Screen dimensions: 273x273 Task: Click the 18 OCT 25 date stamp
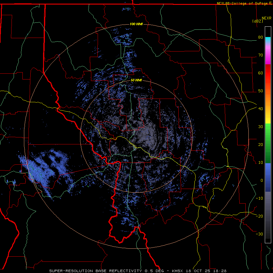(199, 271)
